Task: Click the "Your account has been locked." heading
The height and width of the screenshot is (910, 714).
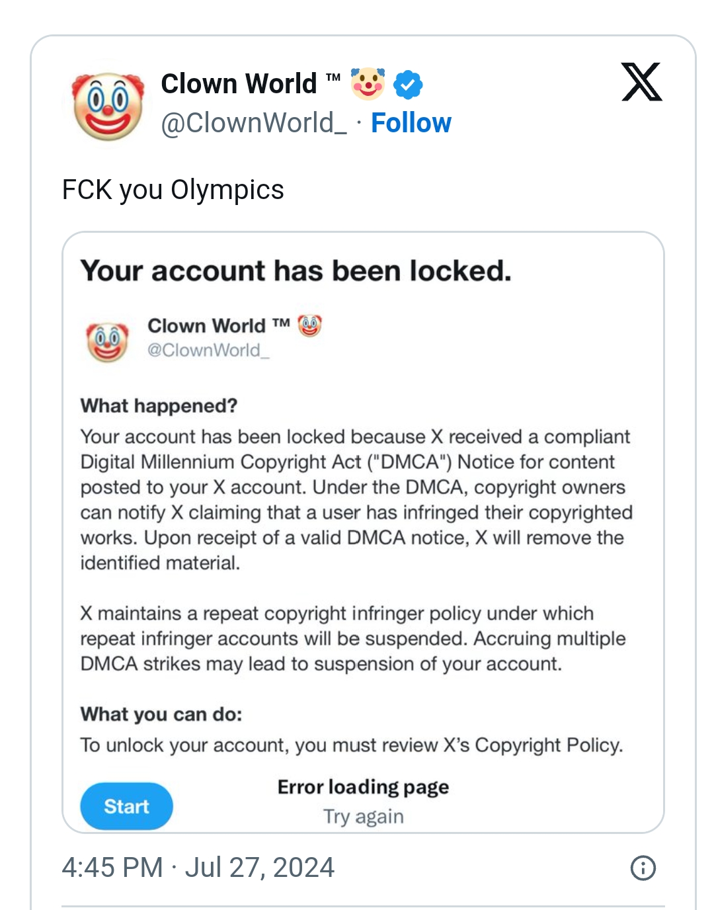Action: 296,271
